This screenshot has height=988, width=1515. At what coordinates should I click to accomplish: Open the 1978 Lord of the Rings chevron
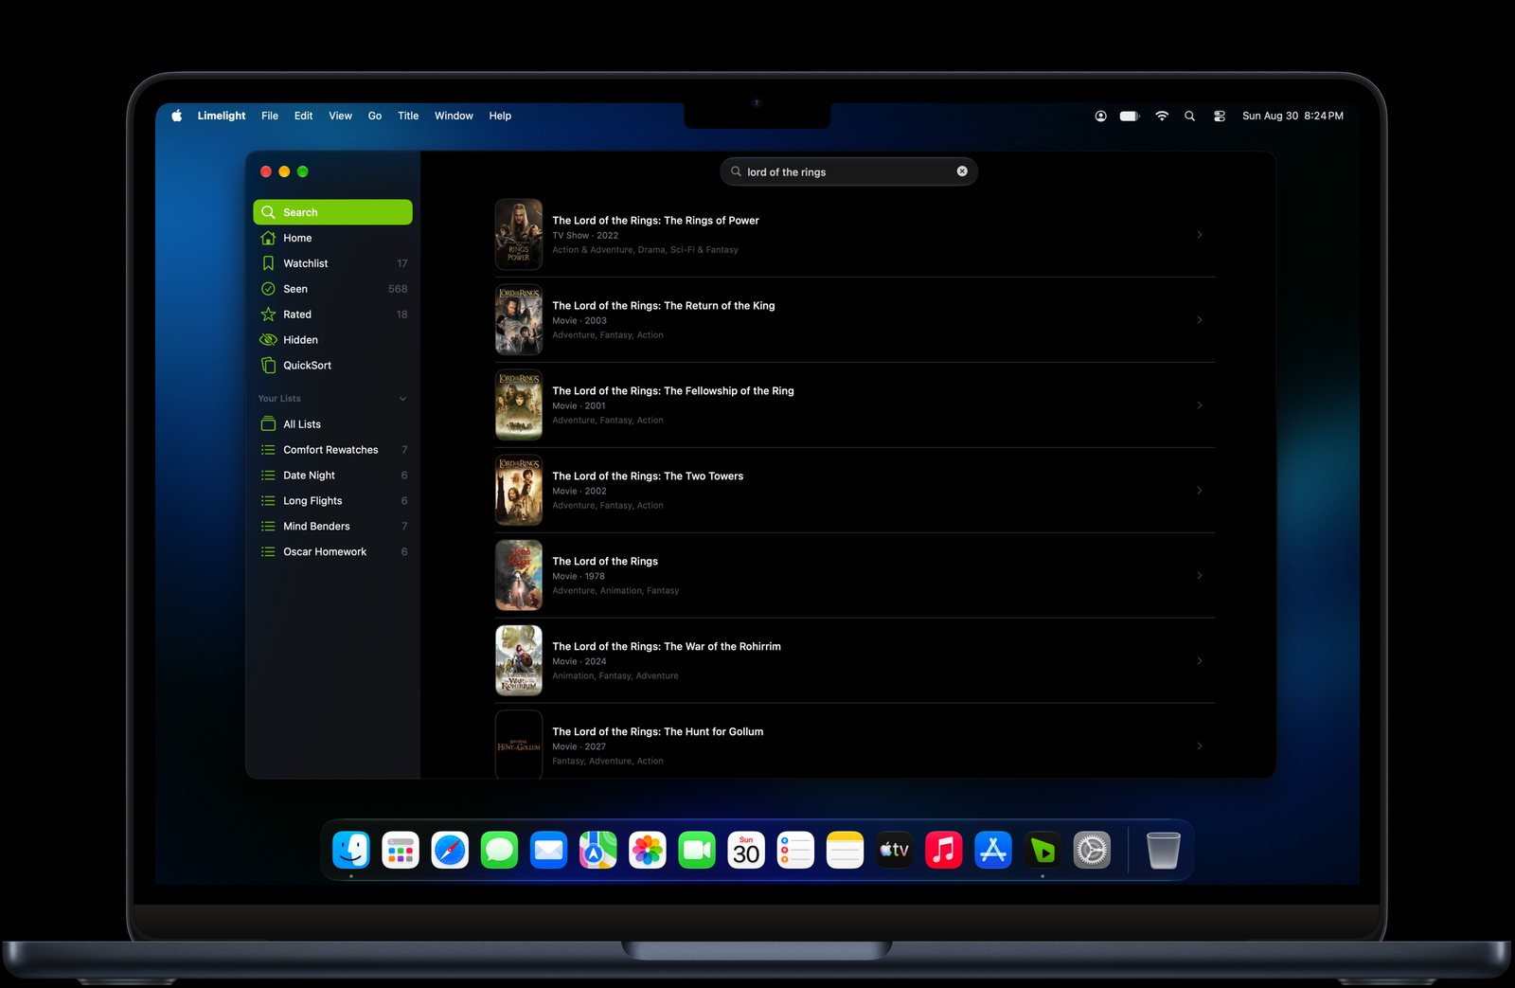click(x=1200, y=576)
